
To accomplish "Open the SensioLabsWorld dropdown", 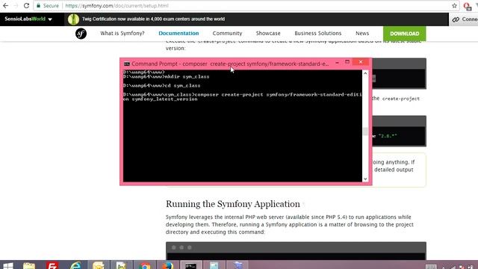I will (x=28, y=19).
